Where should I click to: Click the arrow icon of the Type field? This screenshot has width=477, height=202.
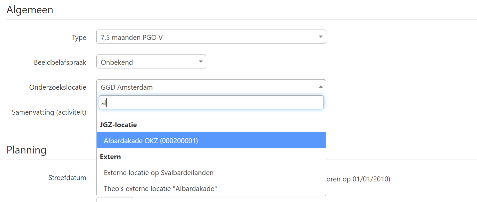point(320,37)
